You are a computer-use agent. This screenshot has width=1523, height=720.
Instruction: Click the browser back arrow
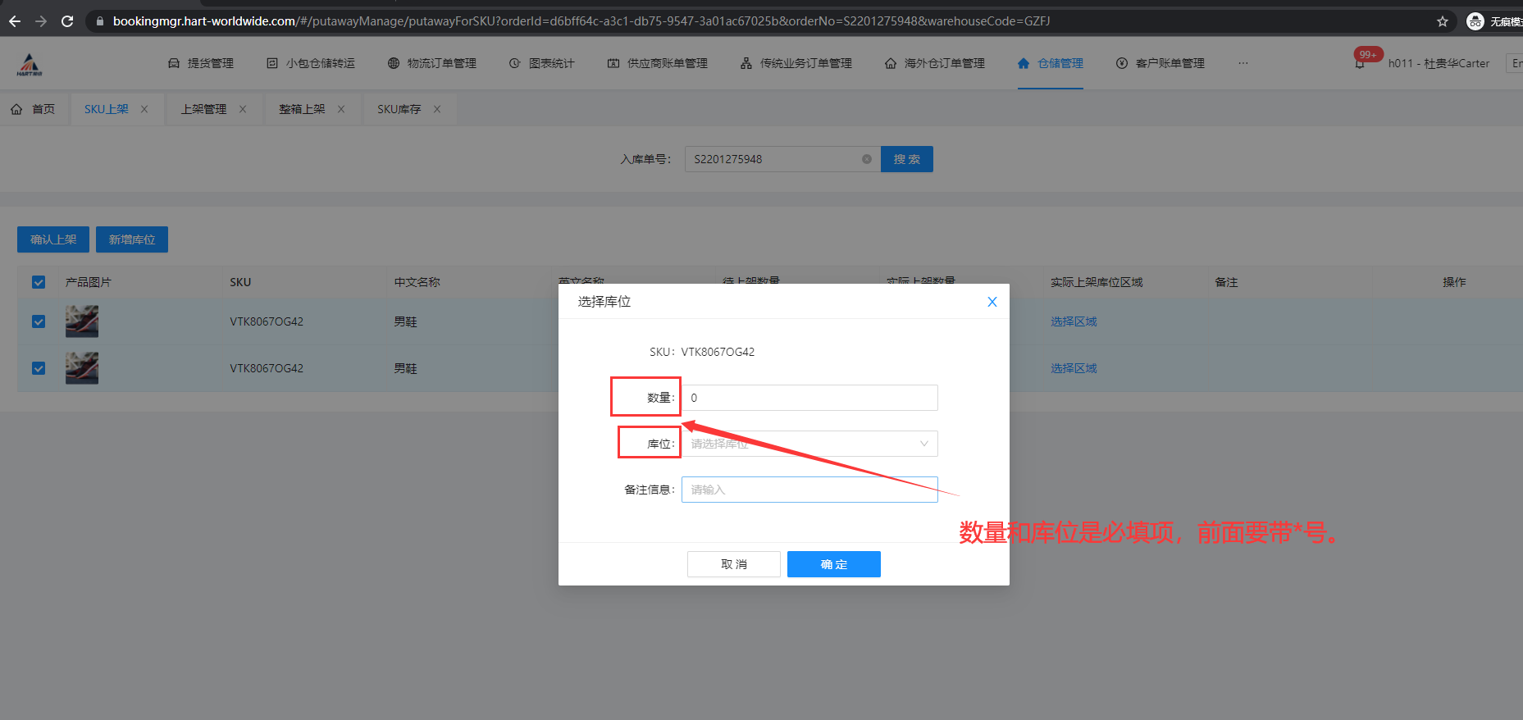pos(15,21)
